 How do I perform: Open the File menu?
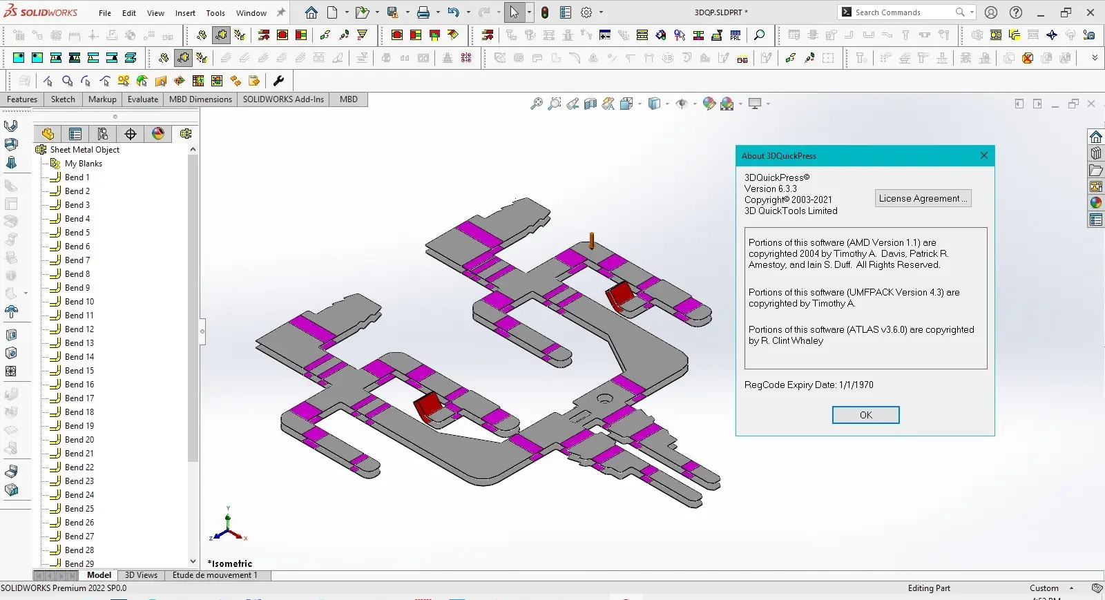click(105, 13)
